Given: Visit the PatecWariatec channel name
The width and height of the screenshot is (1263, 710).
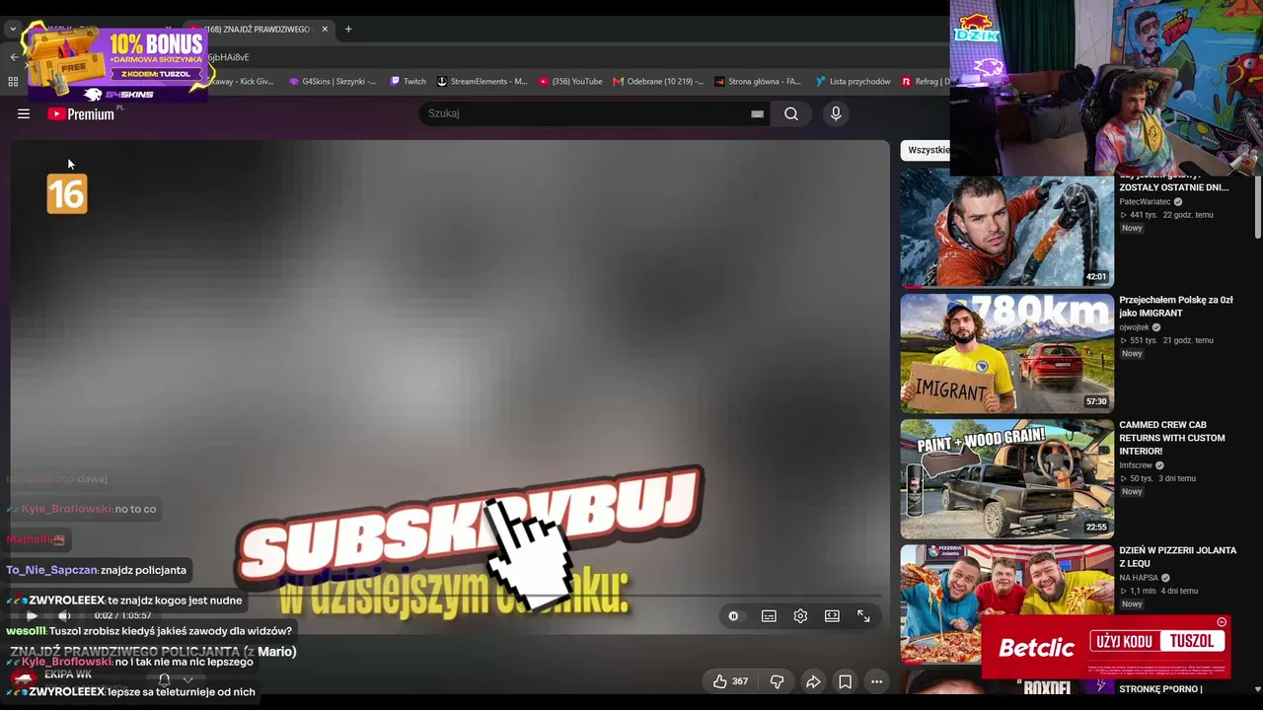Looking at the screenshot, I should pyautogui.click(x=1145, y=202).
